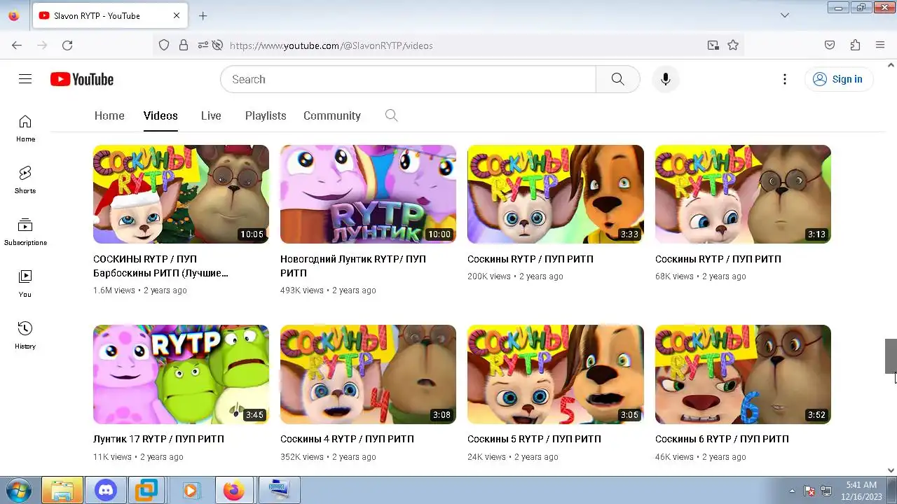Open video СОСКИНЫ RYTP Барбоскины РИТП title
Screen dimensions: 897x504
pyautogui.click(x=161, y=266)
